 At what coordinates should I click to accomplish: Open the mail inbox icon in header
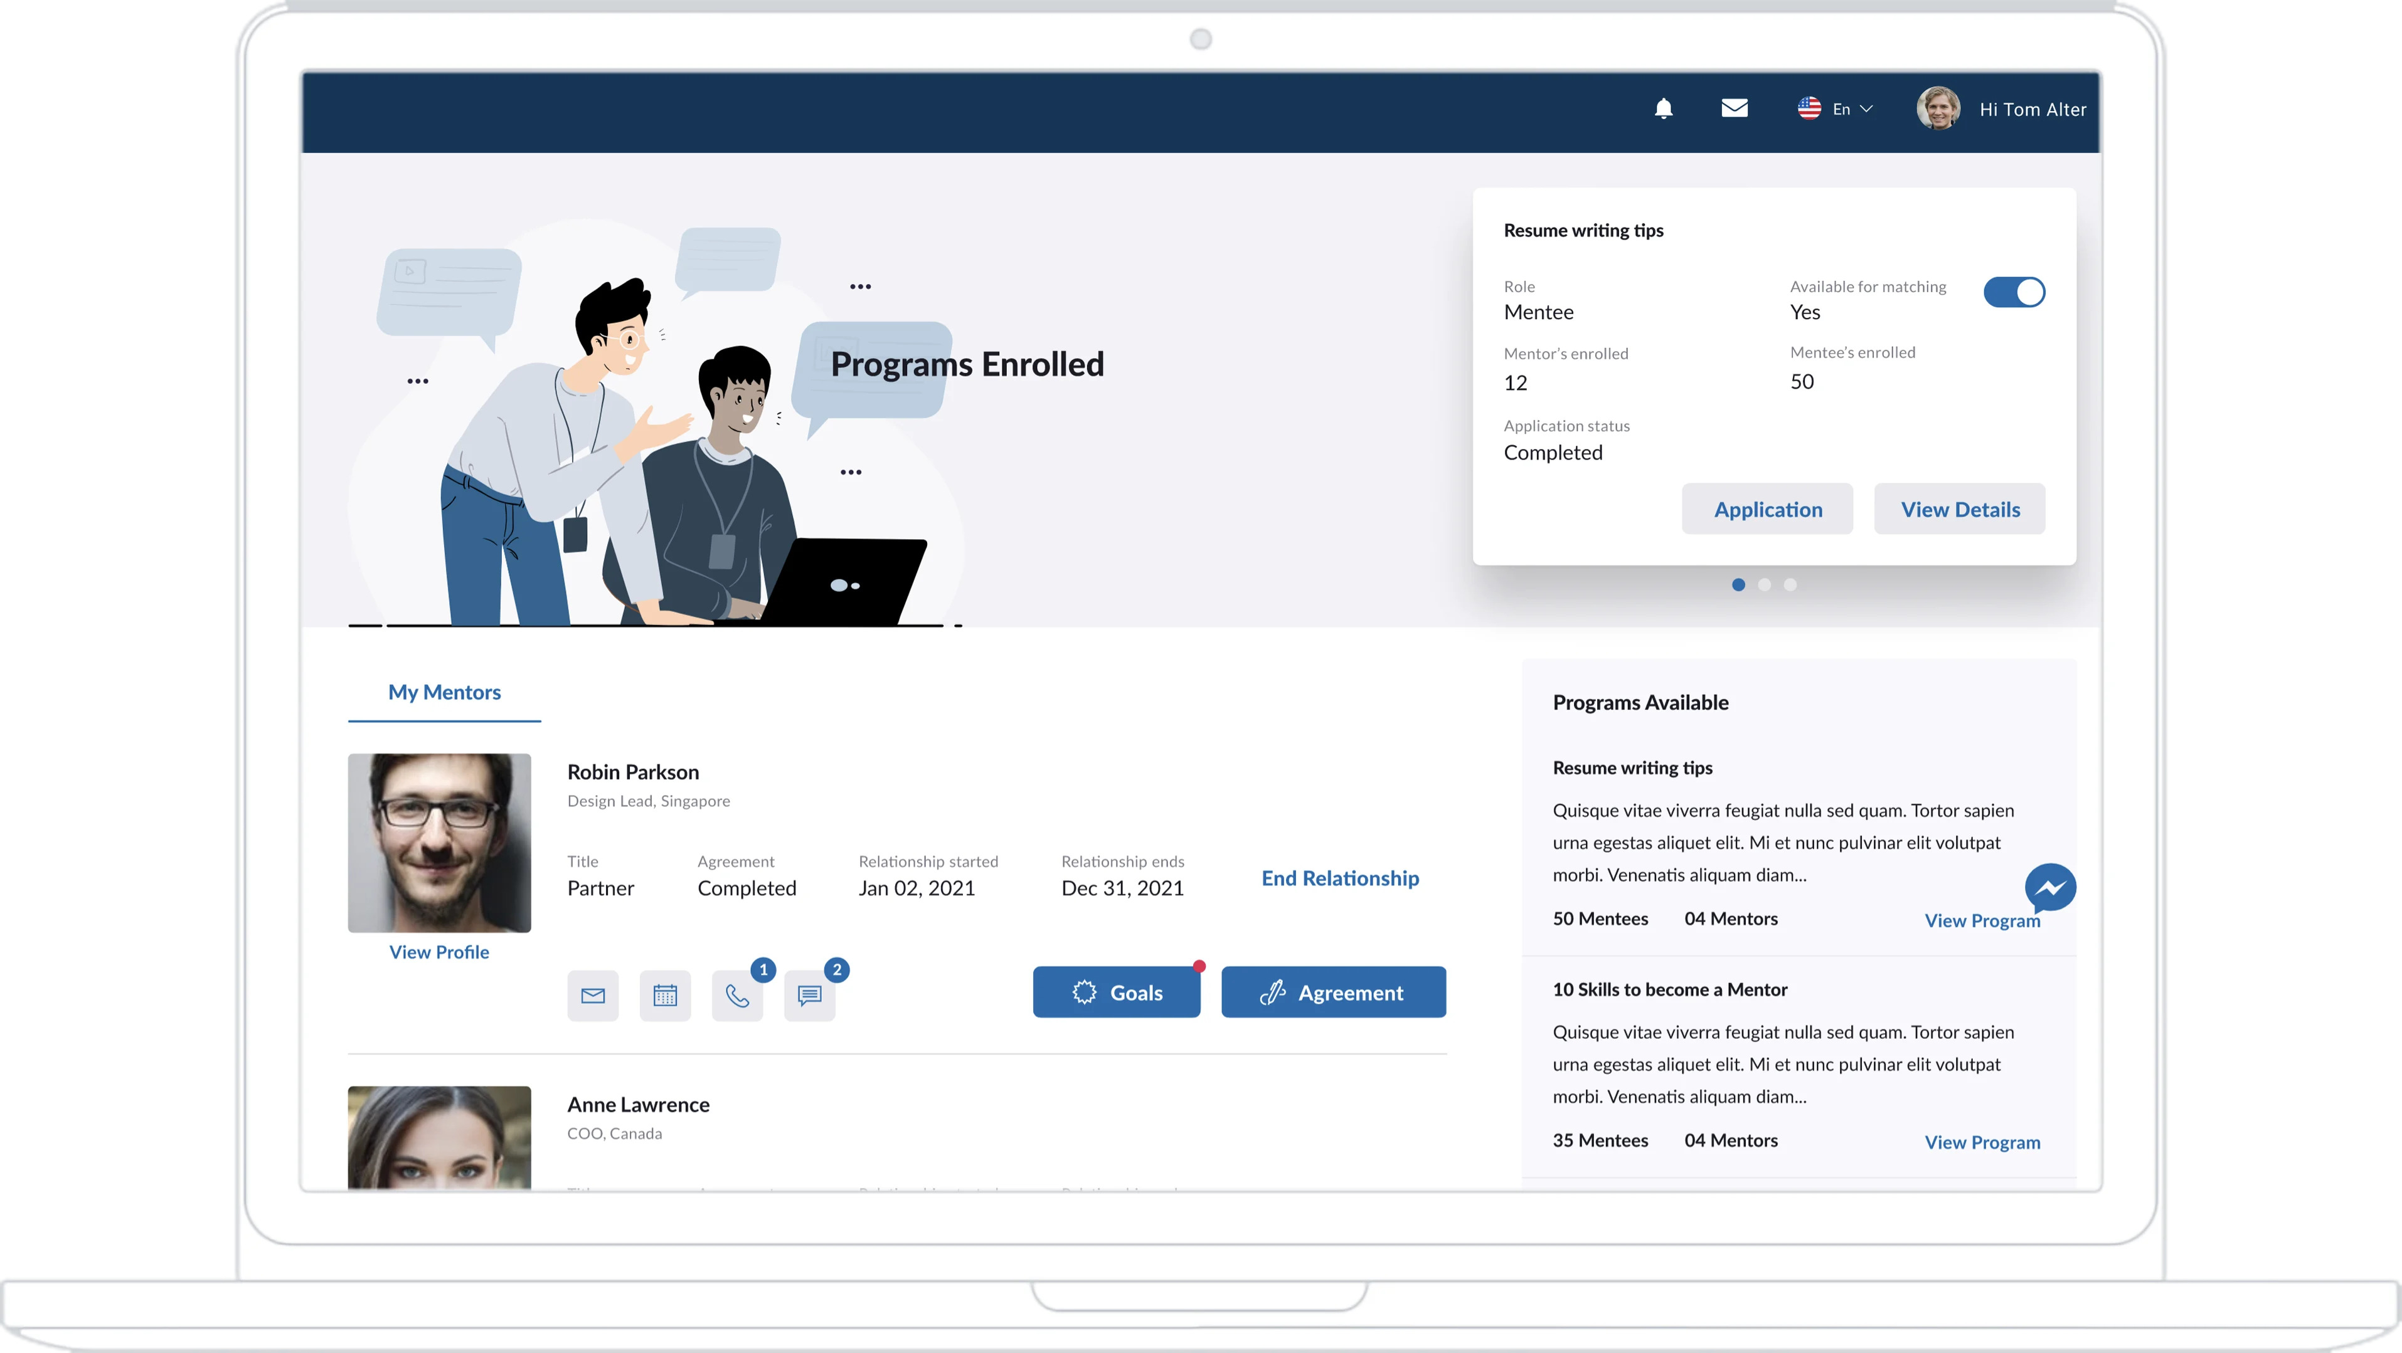click(1735, 108)
